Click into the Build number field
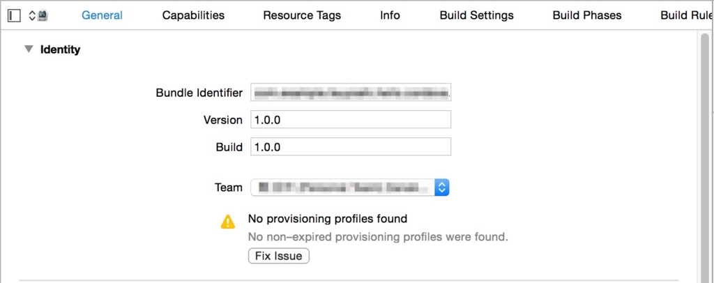Viewport: 714px width, 283px height. [351, 147]
